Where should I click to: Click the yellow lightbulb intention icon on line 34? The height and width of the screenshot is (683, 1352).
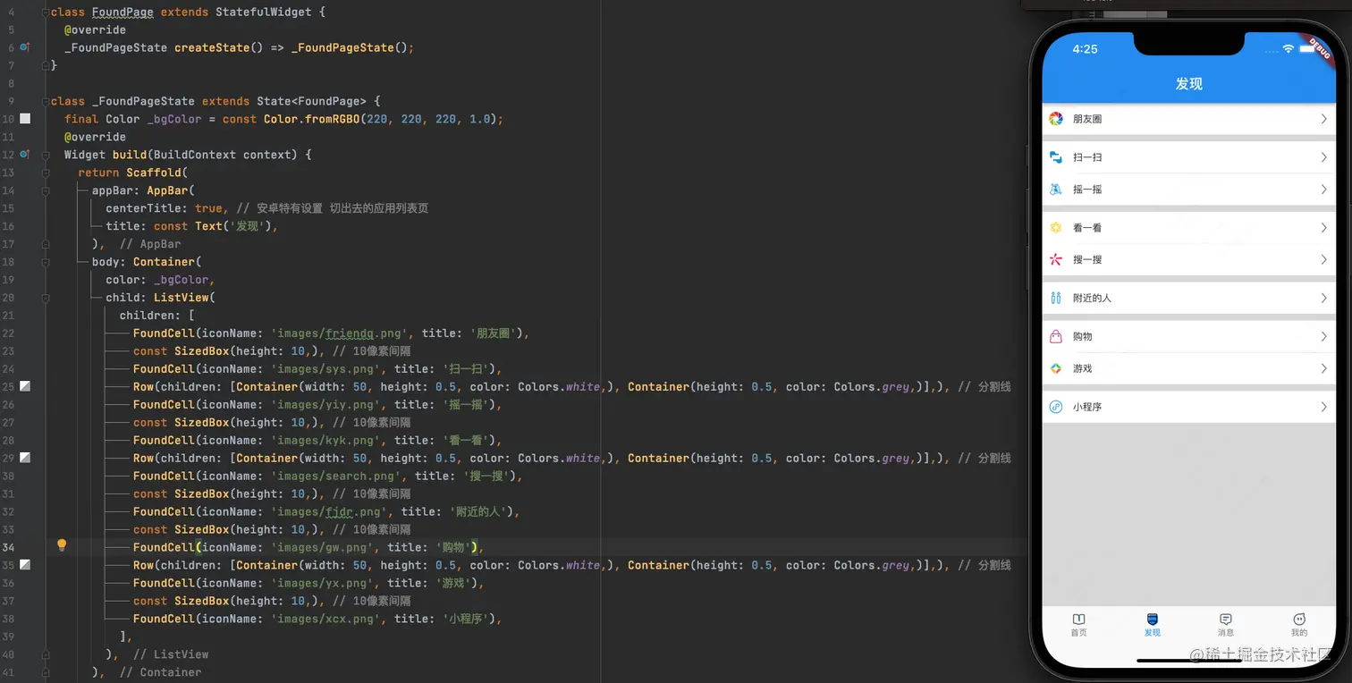(62, 545)
